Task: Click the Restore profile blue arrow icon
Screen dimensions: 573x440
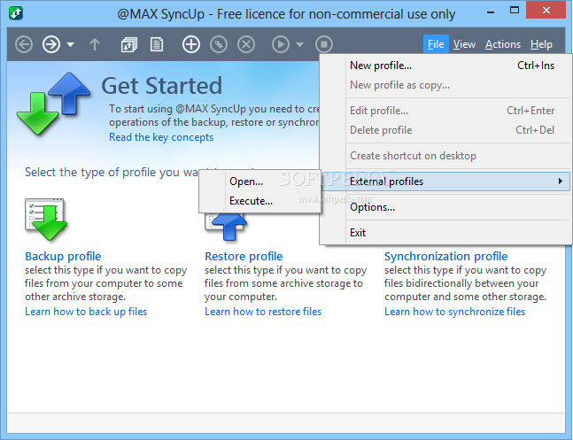Action: click(226, 227)
